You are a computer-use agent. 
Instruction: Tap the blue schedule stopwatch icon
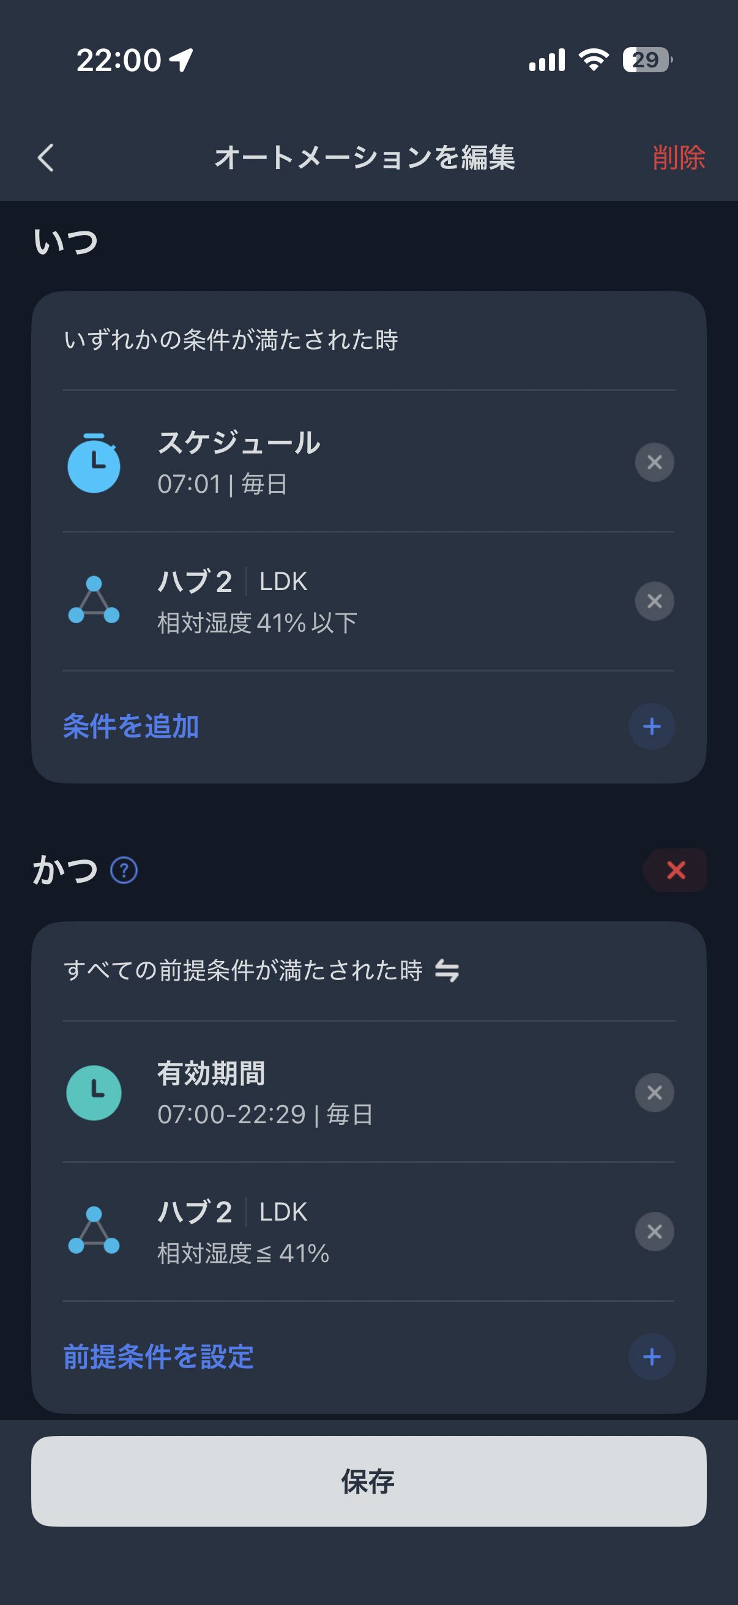[x=94, y=463]
